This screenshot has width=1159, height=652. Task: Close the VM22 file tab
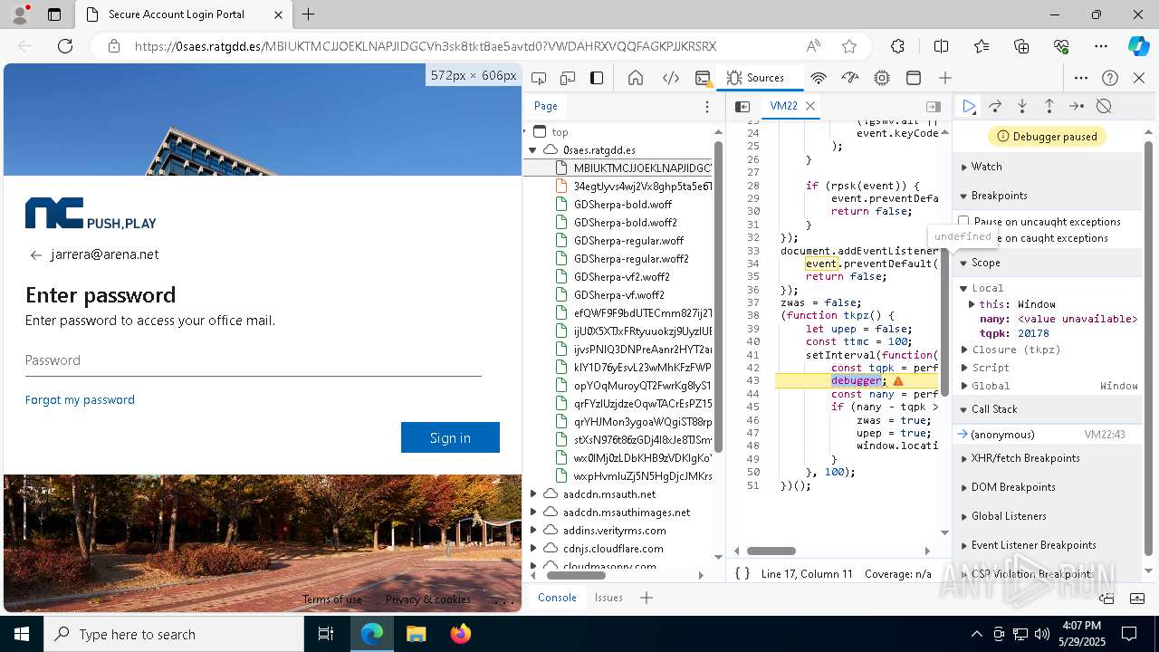pyautogui.click(x=811, y=106)
